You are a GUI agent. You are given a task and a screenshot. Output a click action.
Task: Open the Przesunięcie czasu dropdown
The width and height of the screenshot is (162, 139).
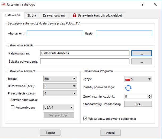pyautogui.click(x=60, y=93)
